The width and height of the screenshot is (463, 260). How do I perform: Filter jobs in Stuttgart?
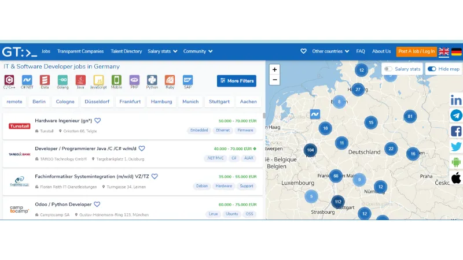[x=219, y=102]
